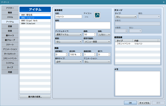Switch to the スキル tab
This screenshot has width=166, height=106.
pyautogui.click(x=10, y=17)
